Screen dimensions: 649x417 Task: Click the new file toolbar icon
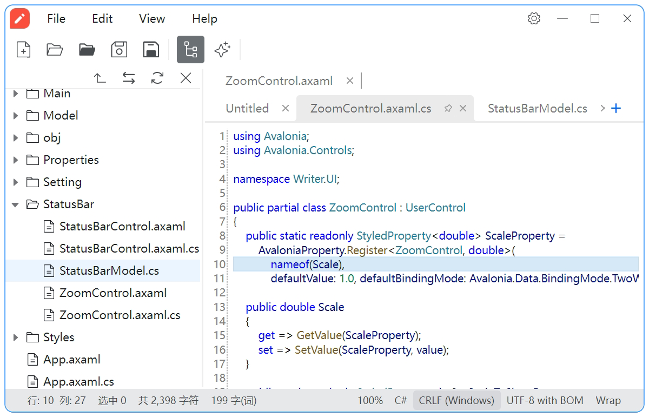(x=23, y=50)
